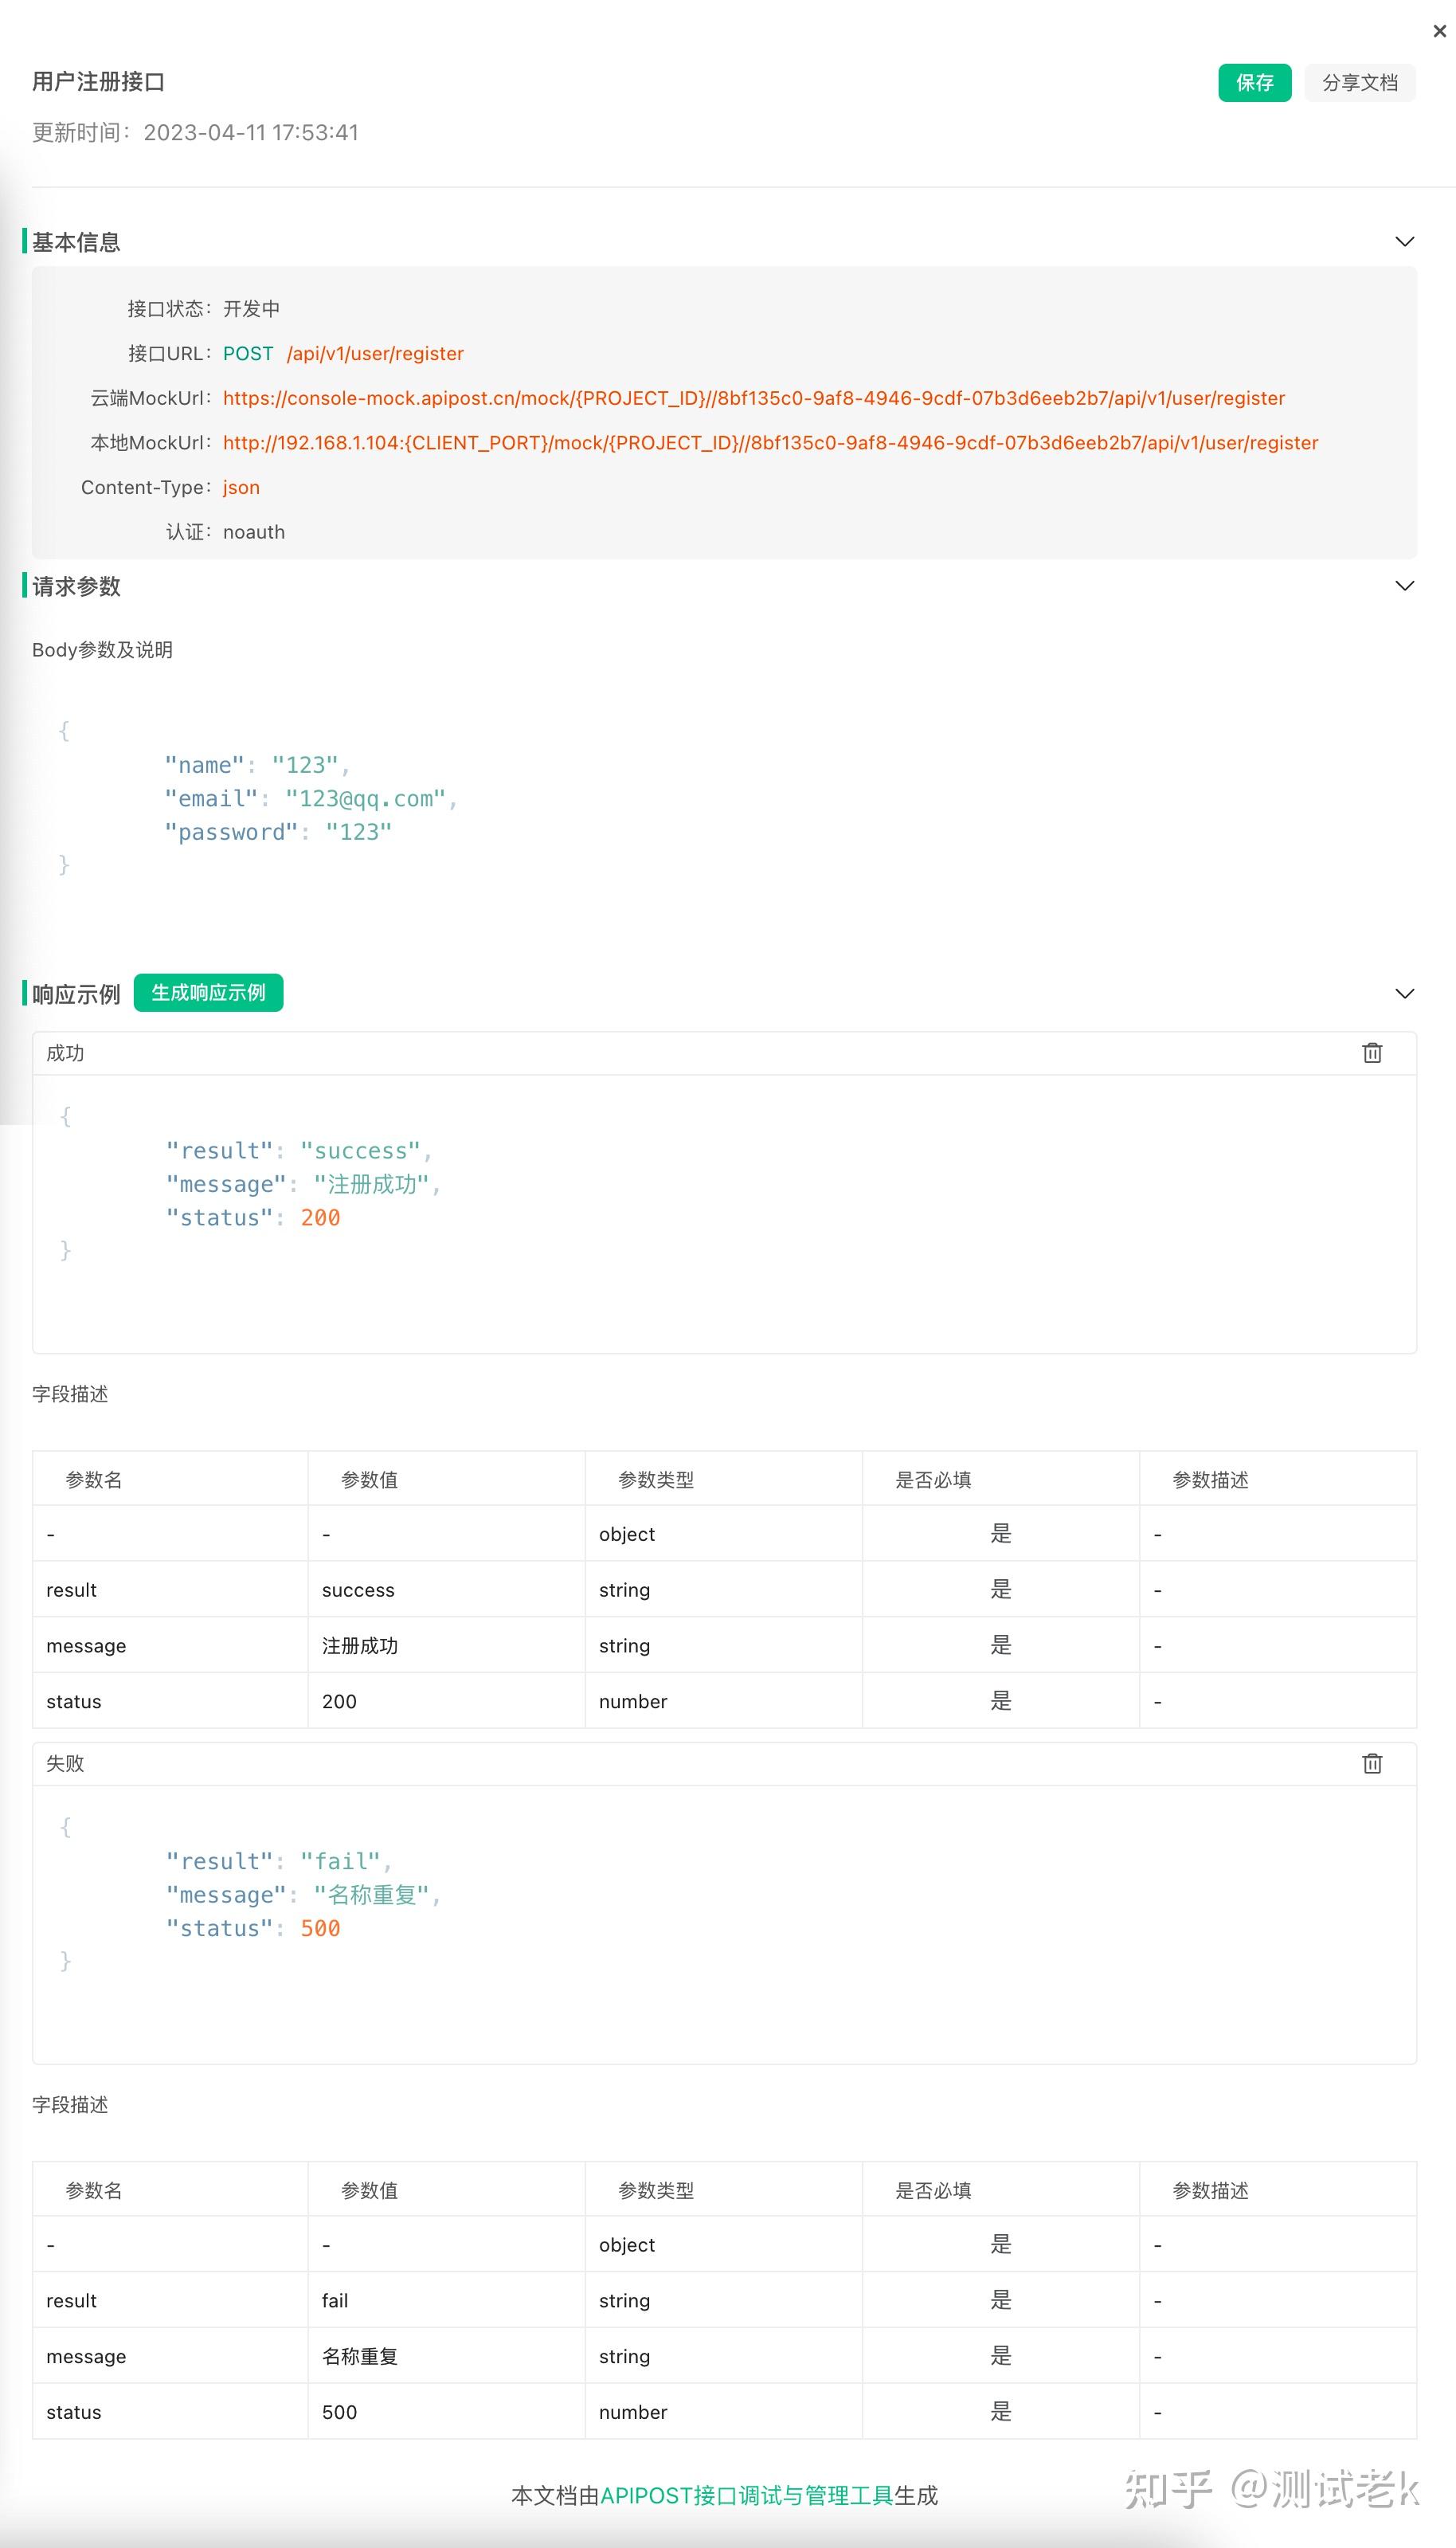Click the 生成响应示例 button
1456x2548 pixels.
pos(207,993)
